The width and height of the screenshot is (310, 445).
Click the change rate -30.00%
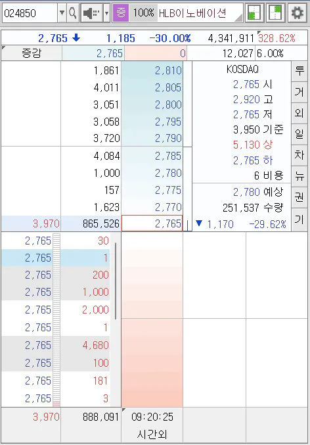pyautogui.click(x=170, y=38)
